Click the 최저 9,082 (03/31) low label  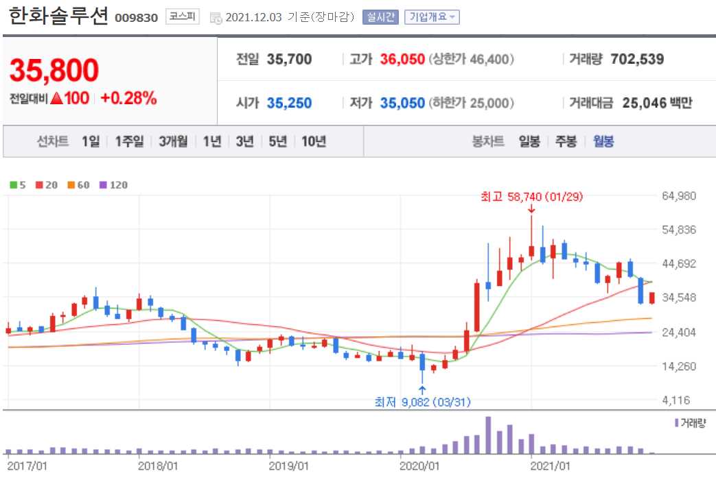422,402
